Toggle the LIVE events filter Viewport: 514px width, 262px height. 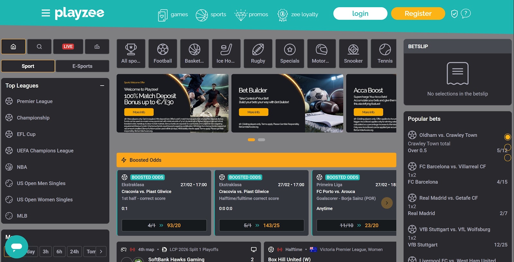tap(68, 47)
